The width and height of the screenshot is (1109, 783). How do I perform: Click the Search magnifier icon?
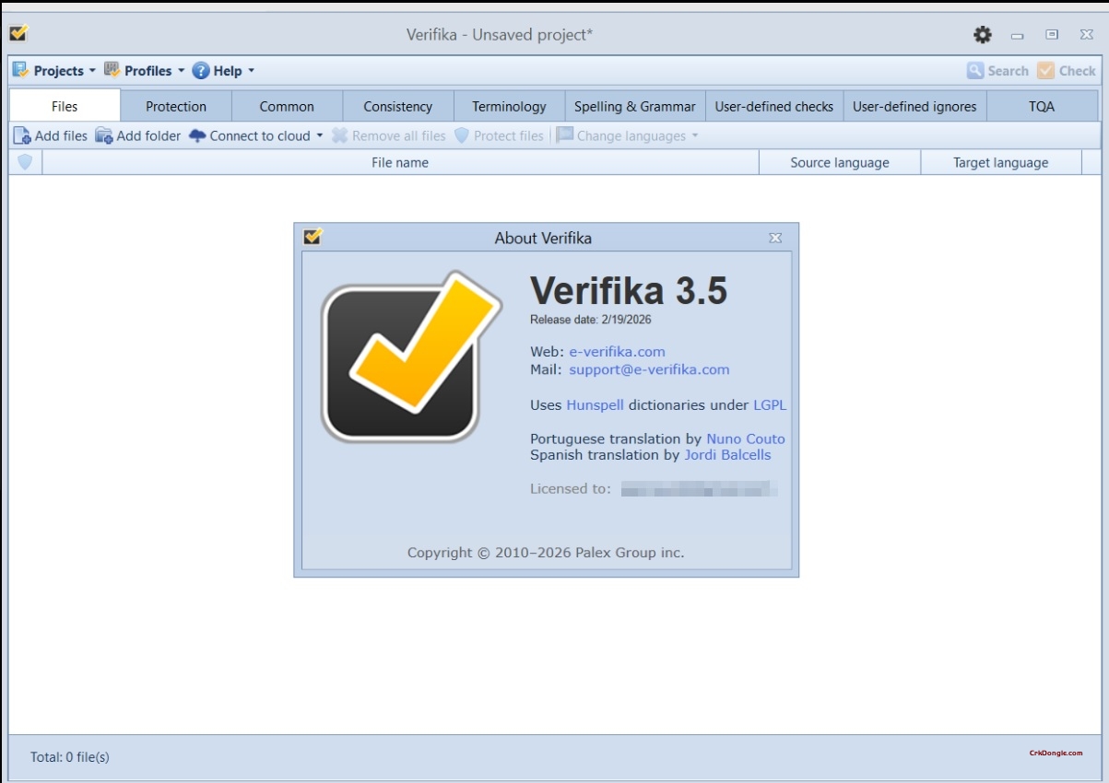point(975,70)
